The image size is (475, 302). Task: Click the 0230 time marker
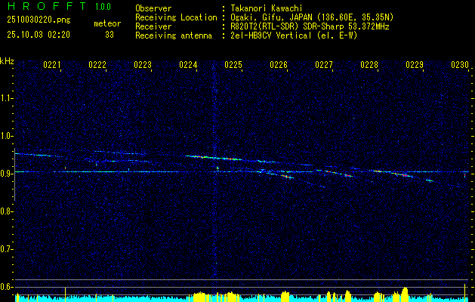(x=460, y=65)
